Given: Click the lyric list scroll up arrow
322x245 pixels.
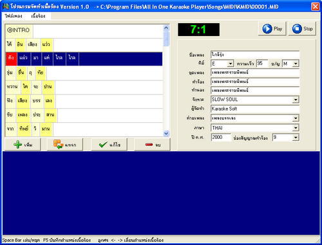Looking at the screenshot, I should coord(166,28).
